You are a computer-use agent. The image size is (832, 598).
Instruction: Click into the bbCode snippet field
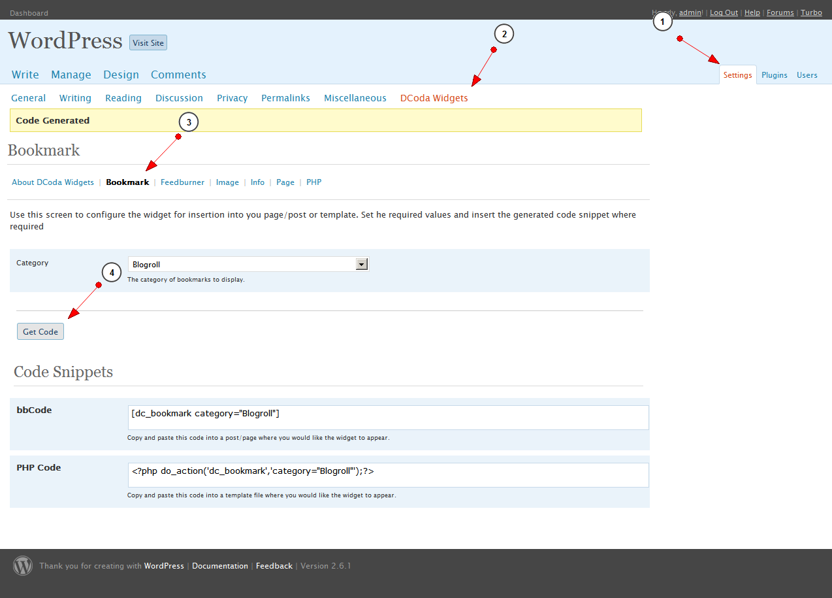pyautogui.click(x=389, y=418)
